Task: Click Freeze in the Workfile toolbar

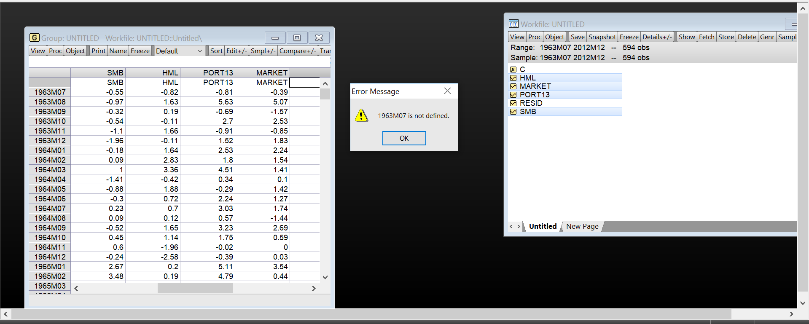Action: point(629,37)
